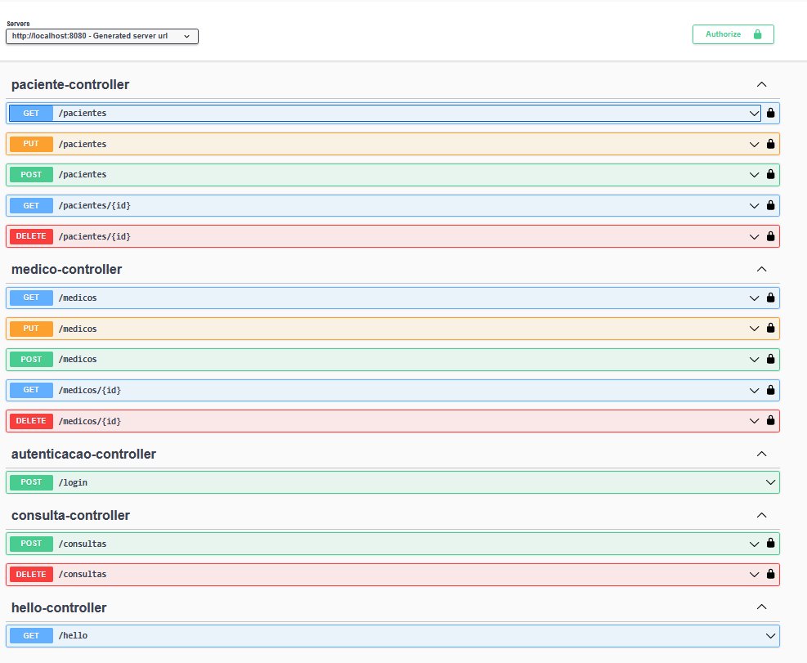Screen dimensions: 807x663
Task: Click the autenticacao-controller heading
Action: (x=83, y=454)
